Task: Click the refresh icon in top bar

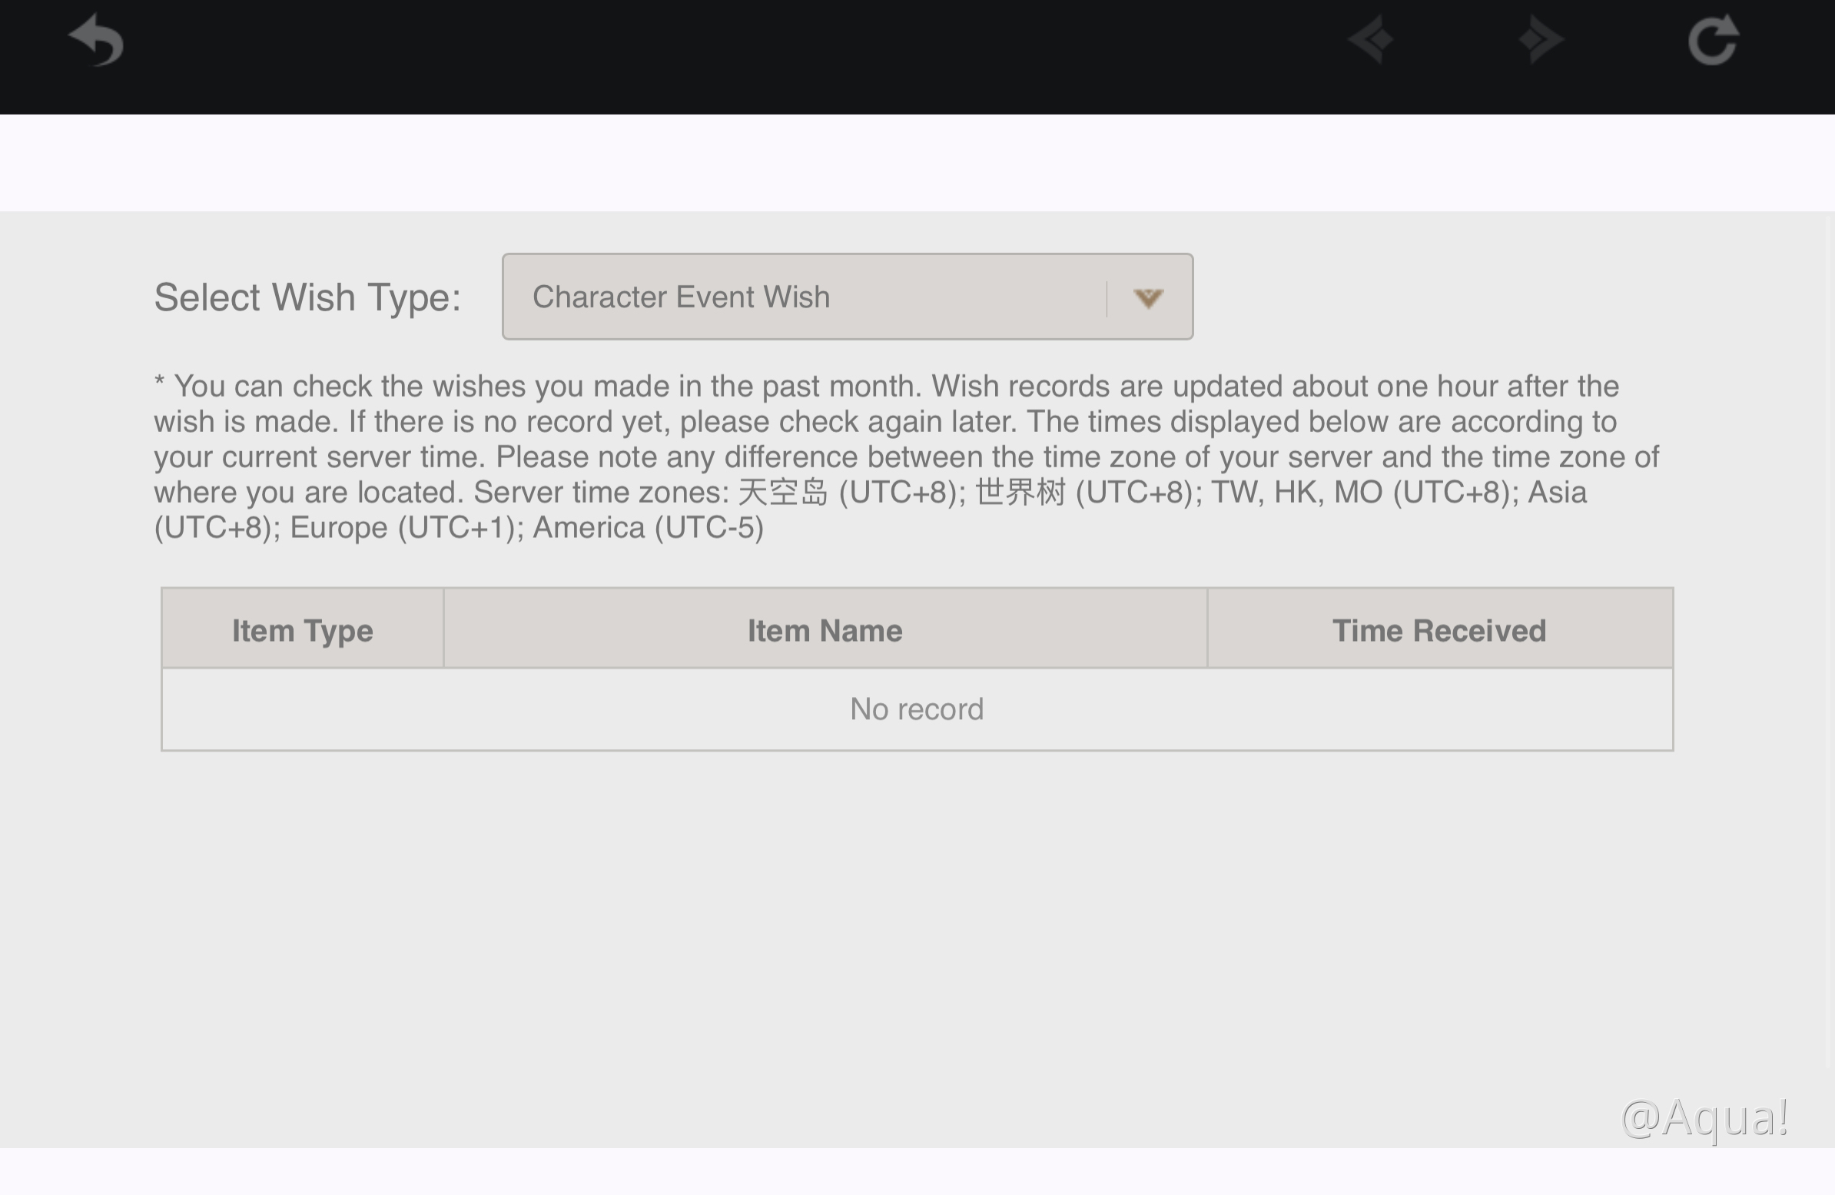Action: [x=1713, y=40]
